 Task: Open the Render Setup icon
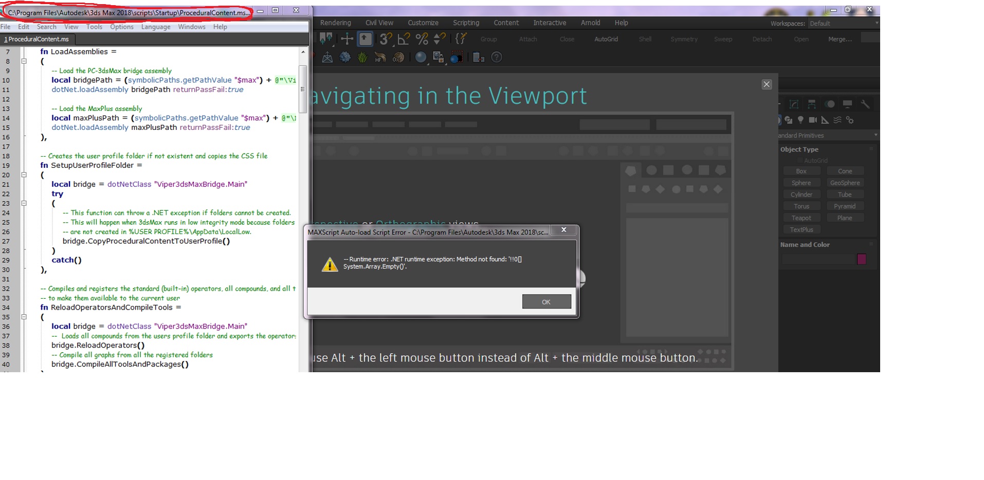point(438,57)
